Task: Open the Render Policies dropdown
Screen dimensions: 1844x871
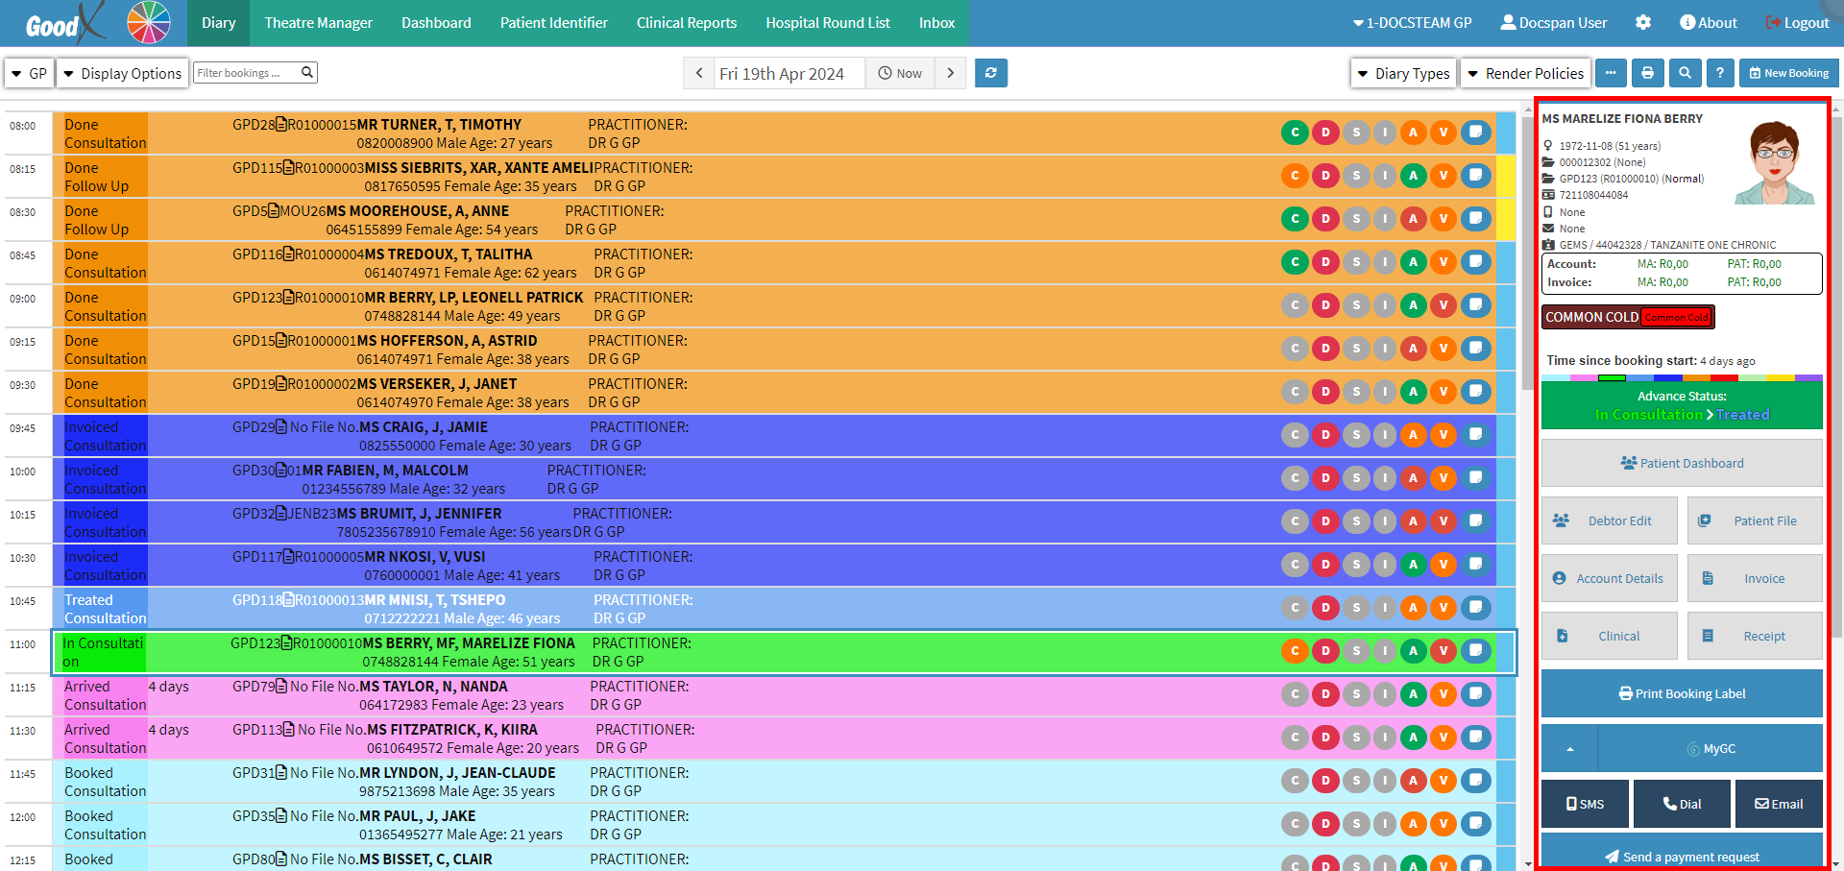Action: tap(1525, 73)
